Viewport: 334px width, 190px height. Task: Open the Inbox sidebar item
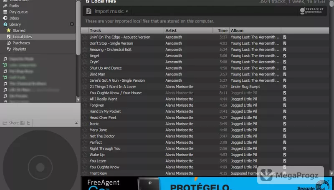point(14,18)
